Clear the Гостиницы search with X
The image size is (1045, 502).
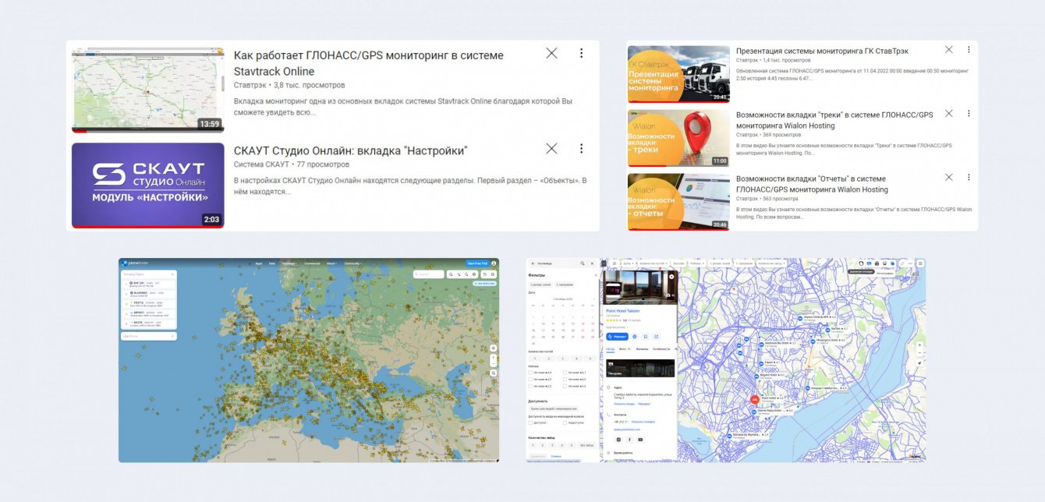pyautogui.click(x=592, y=263)
